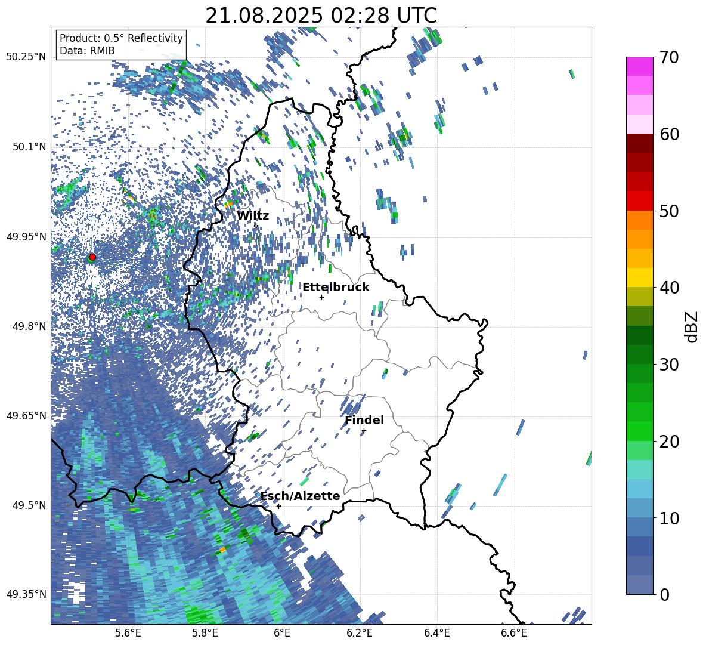Image resolution: width=706 pixels, height=645 pixels.
Task: Click the cross marker below Wiltz
Action: pos(256,225)
